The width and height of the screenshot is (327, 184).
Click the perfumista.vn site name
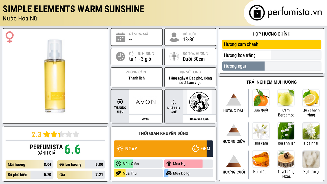[x=294, y=12]
